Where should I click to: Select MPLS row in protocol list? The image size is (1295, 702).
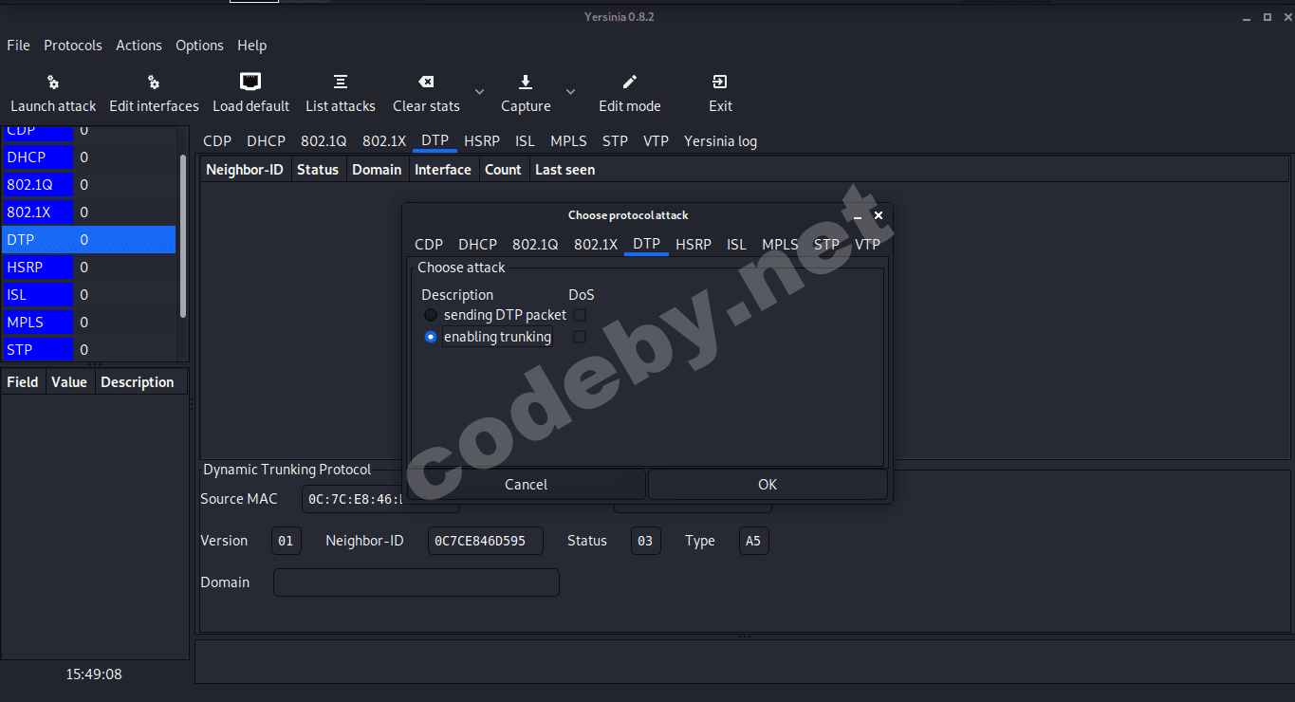(x=88, y=323)
